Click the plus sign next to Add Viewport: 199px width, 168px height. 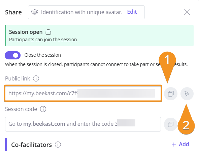click(174, 145)
